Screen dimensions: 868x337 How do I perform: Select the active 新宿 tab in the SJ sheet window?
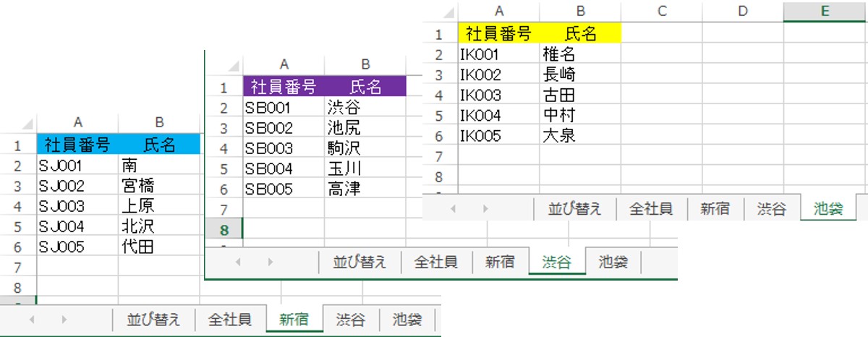coord(294,319)
